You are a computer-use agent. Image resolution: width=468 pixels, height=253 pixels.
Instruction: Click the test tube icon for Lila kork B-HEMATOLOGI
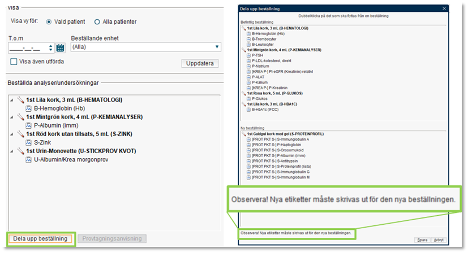(x=20, y=100)
